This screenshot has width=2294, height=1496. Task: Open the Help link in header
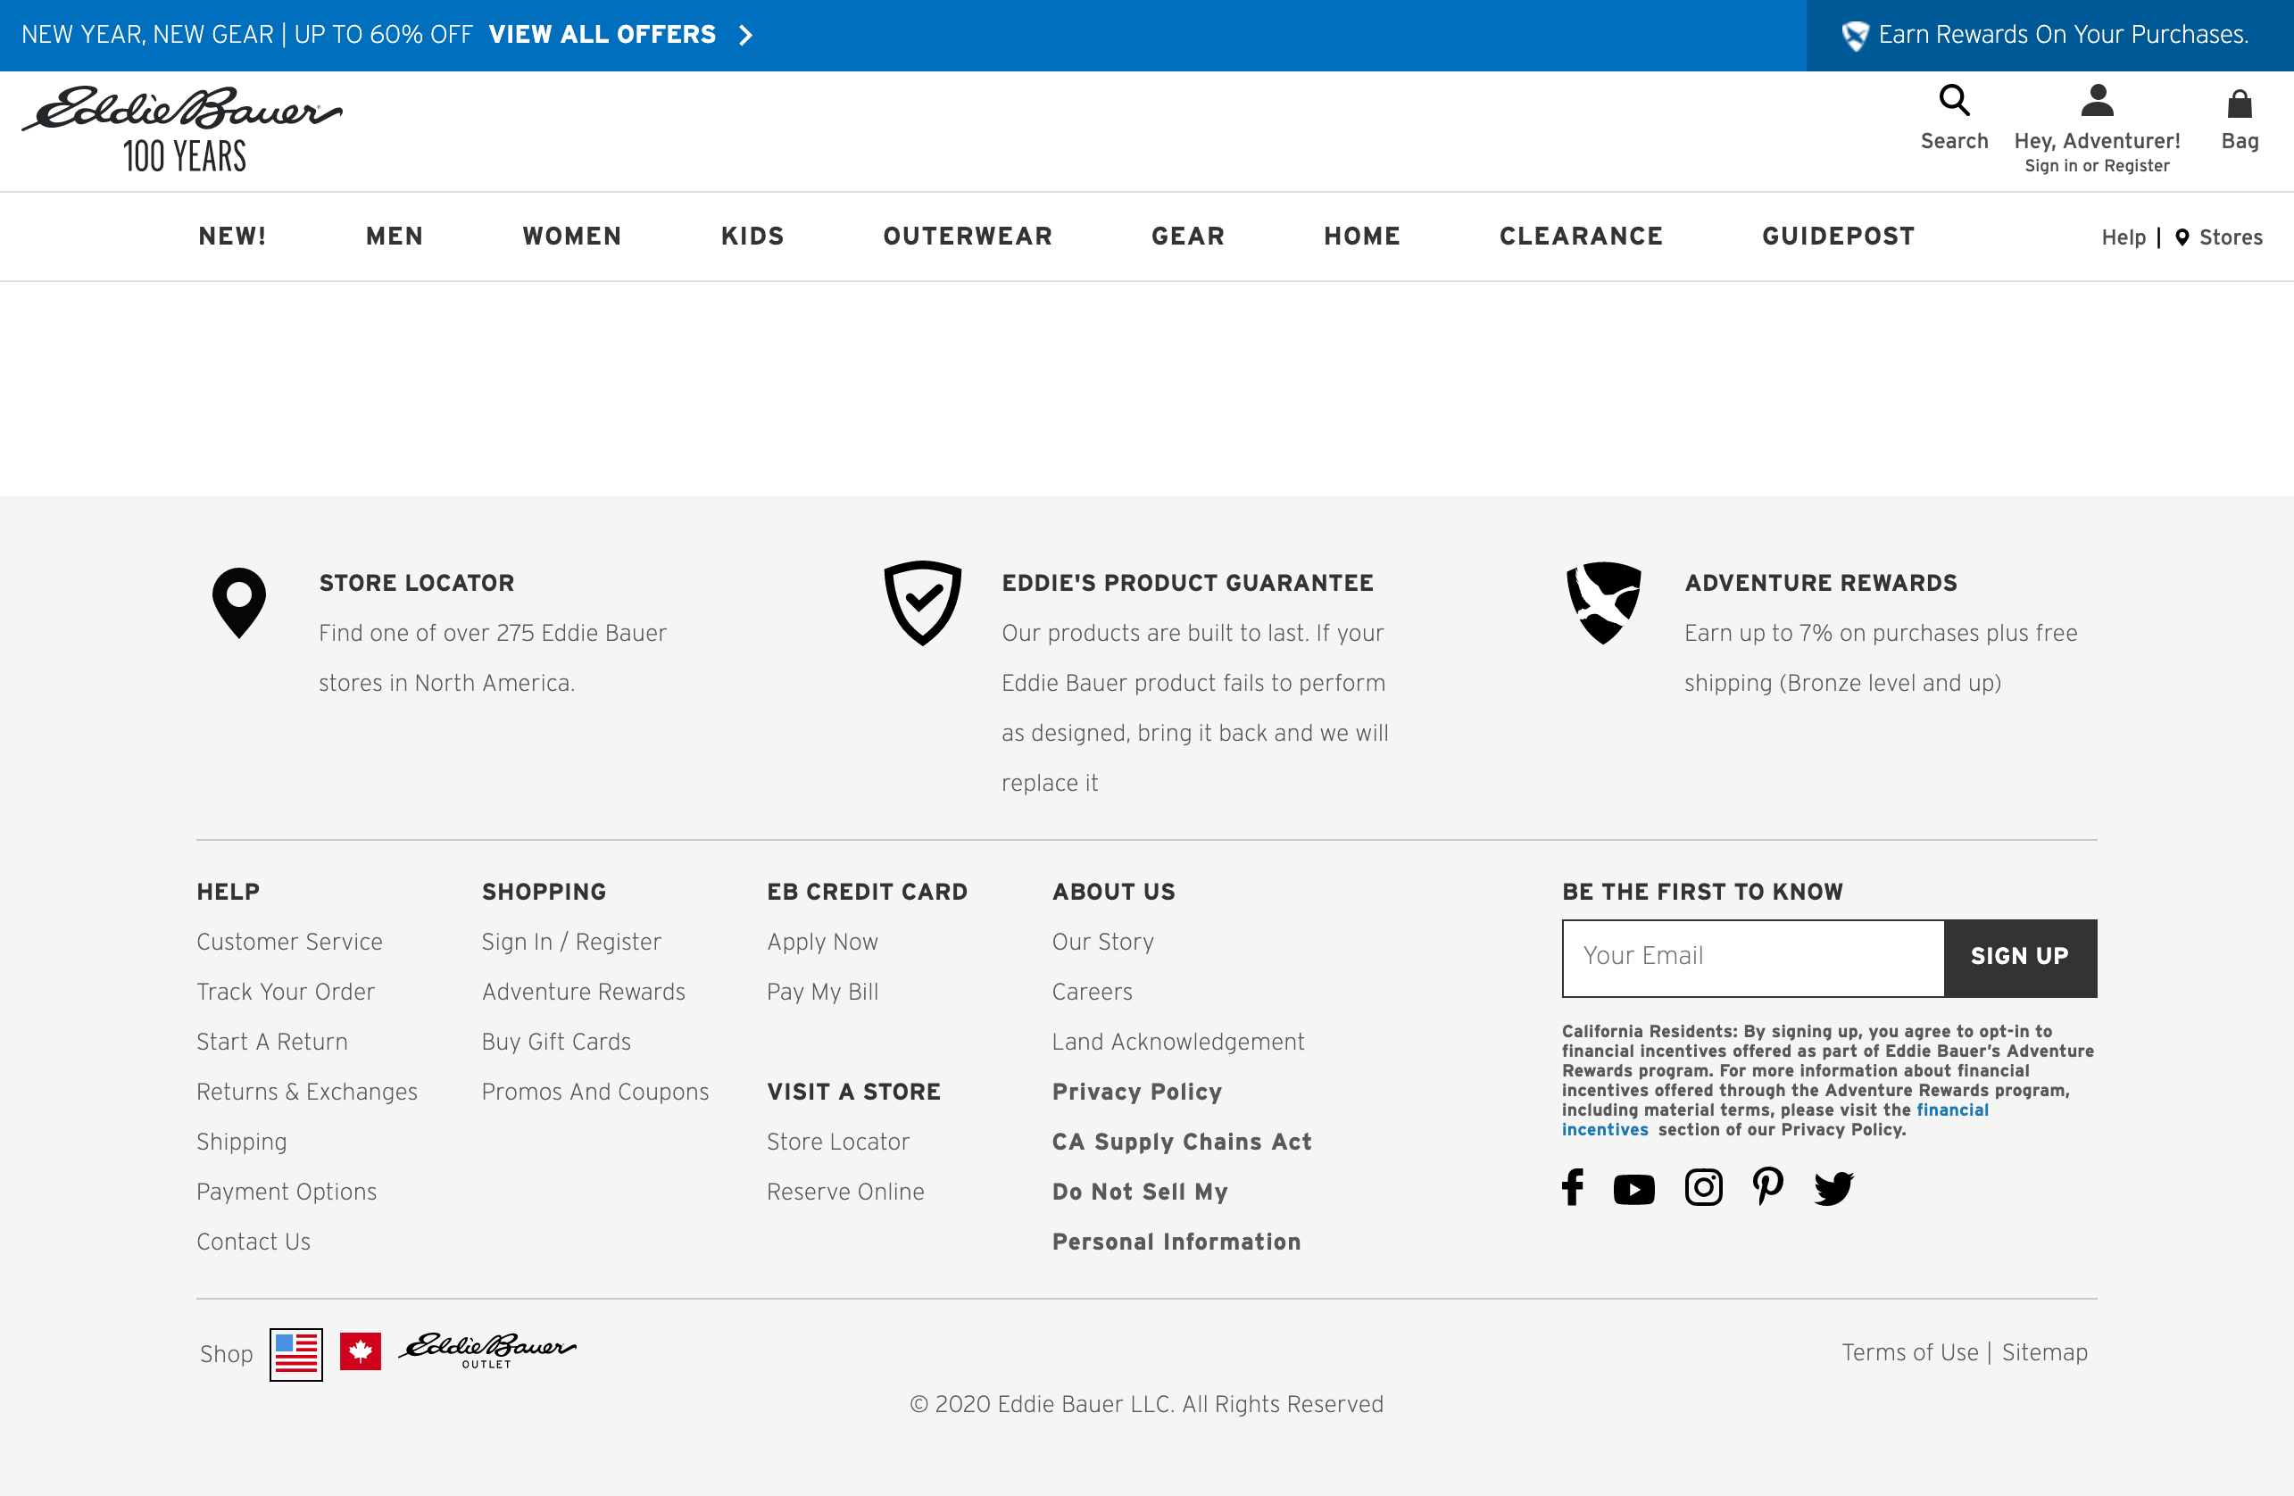2124,237
